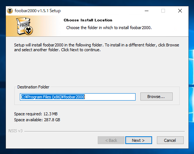This screenshot has height=154, width=194.
Task: Click the FB2K installer box logo
Action: coord(25,26)
